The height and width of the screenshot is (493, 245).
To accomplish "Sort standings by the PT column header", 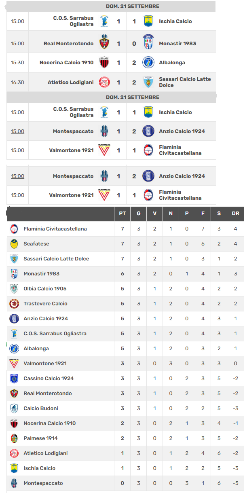I will 122,214.
